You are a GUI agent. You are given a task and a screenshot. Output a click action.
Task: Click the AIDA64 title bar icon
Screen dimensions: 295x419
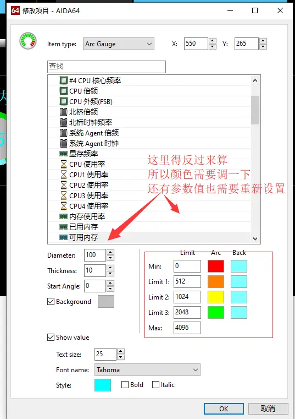[15, 10]
